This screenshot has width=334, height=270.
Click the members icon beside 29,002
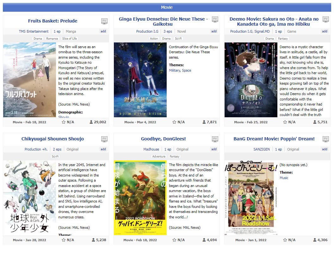(91, 122)
